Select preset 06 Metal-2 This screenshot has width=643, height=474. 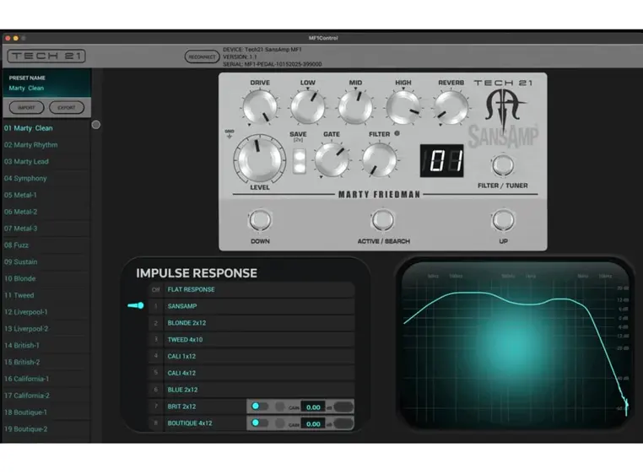[46, 212]
